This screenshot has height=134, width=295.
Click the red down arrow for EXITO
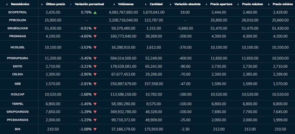(95, 67)
